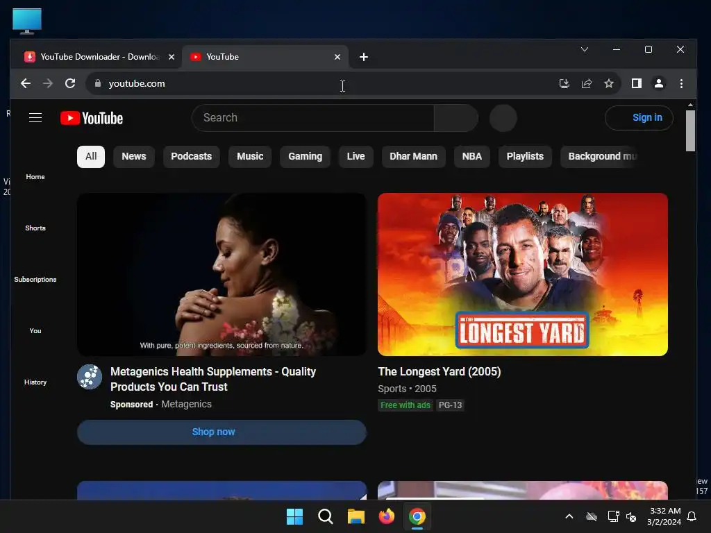Open Subscriptions in the sidebar
Screen dimensions: 711x533
(x=35, y=279)
